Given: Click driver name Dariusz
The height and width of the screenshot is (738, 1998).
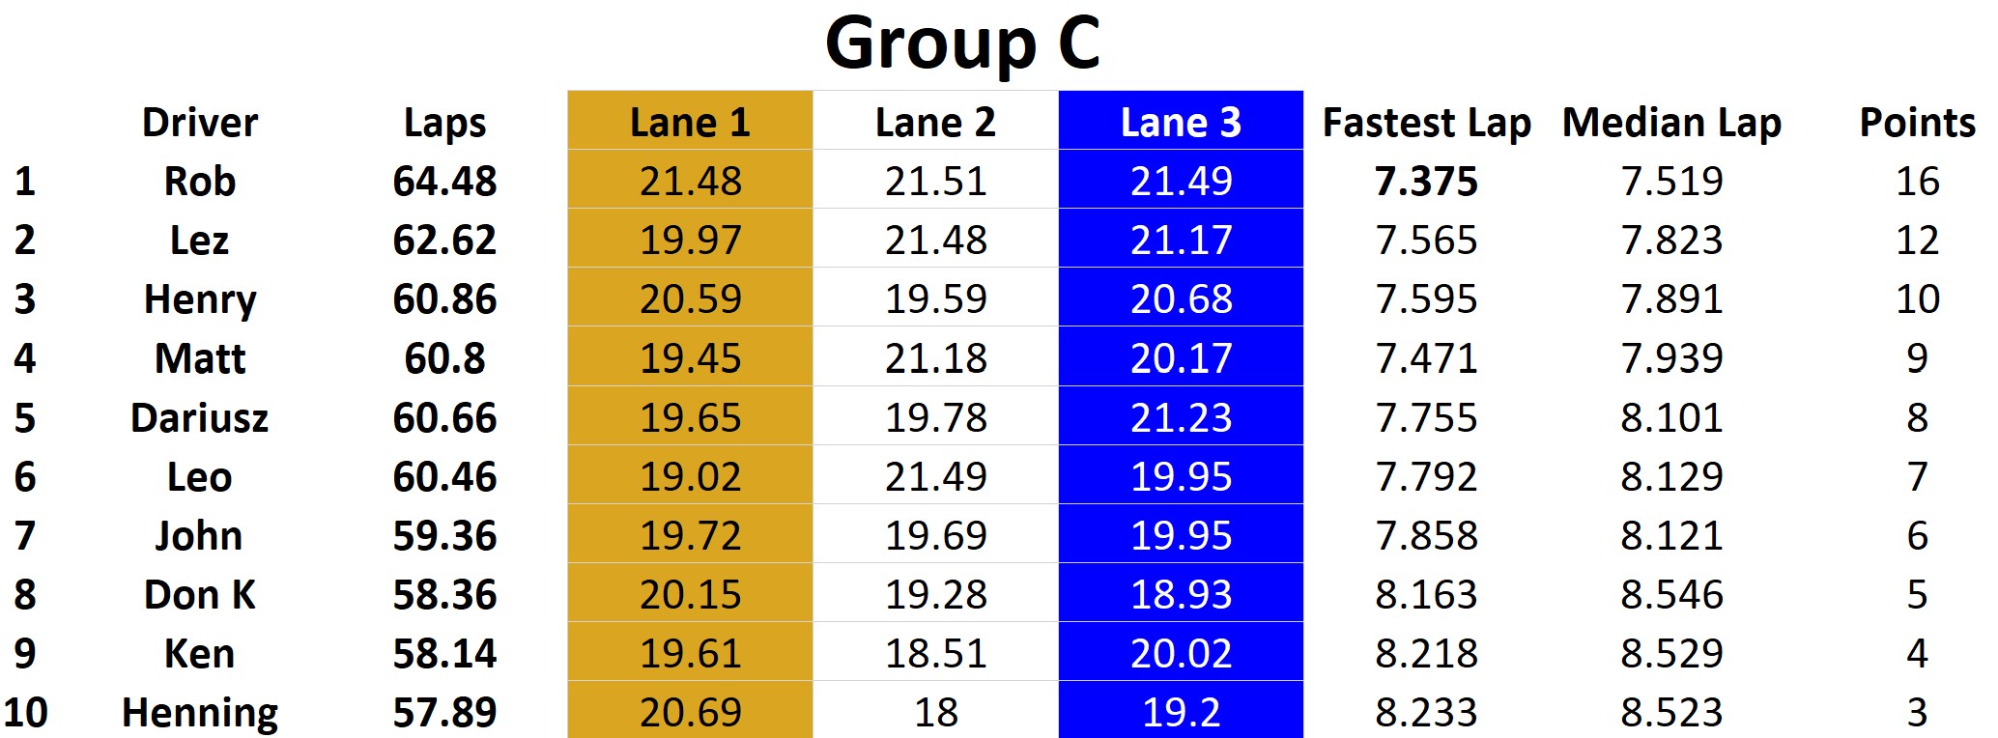Looking at the screenshot, I should pyautogui.click(x=200, y=417).
